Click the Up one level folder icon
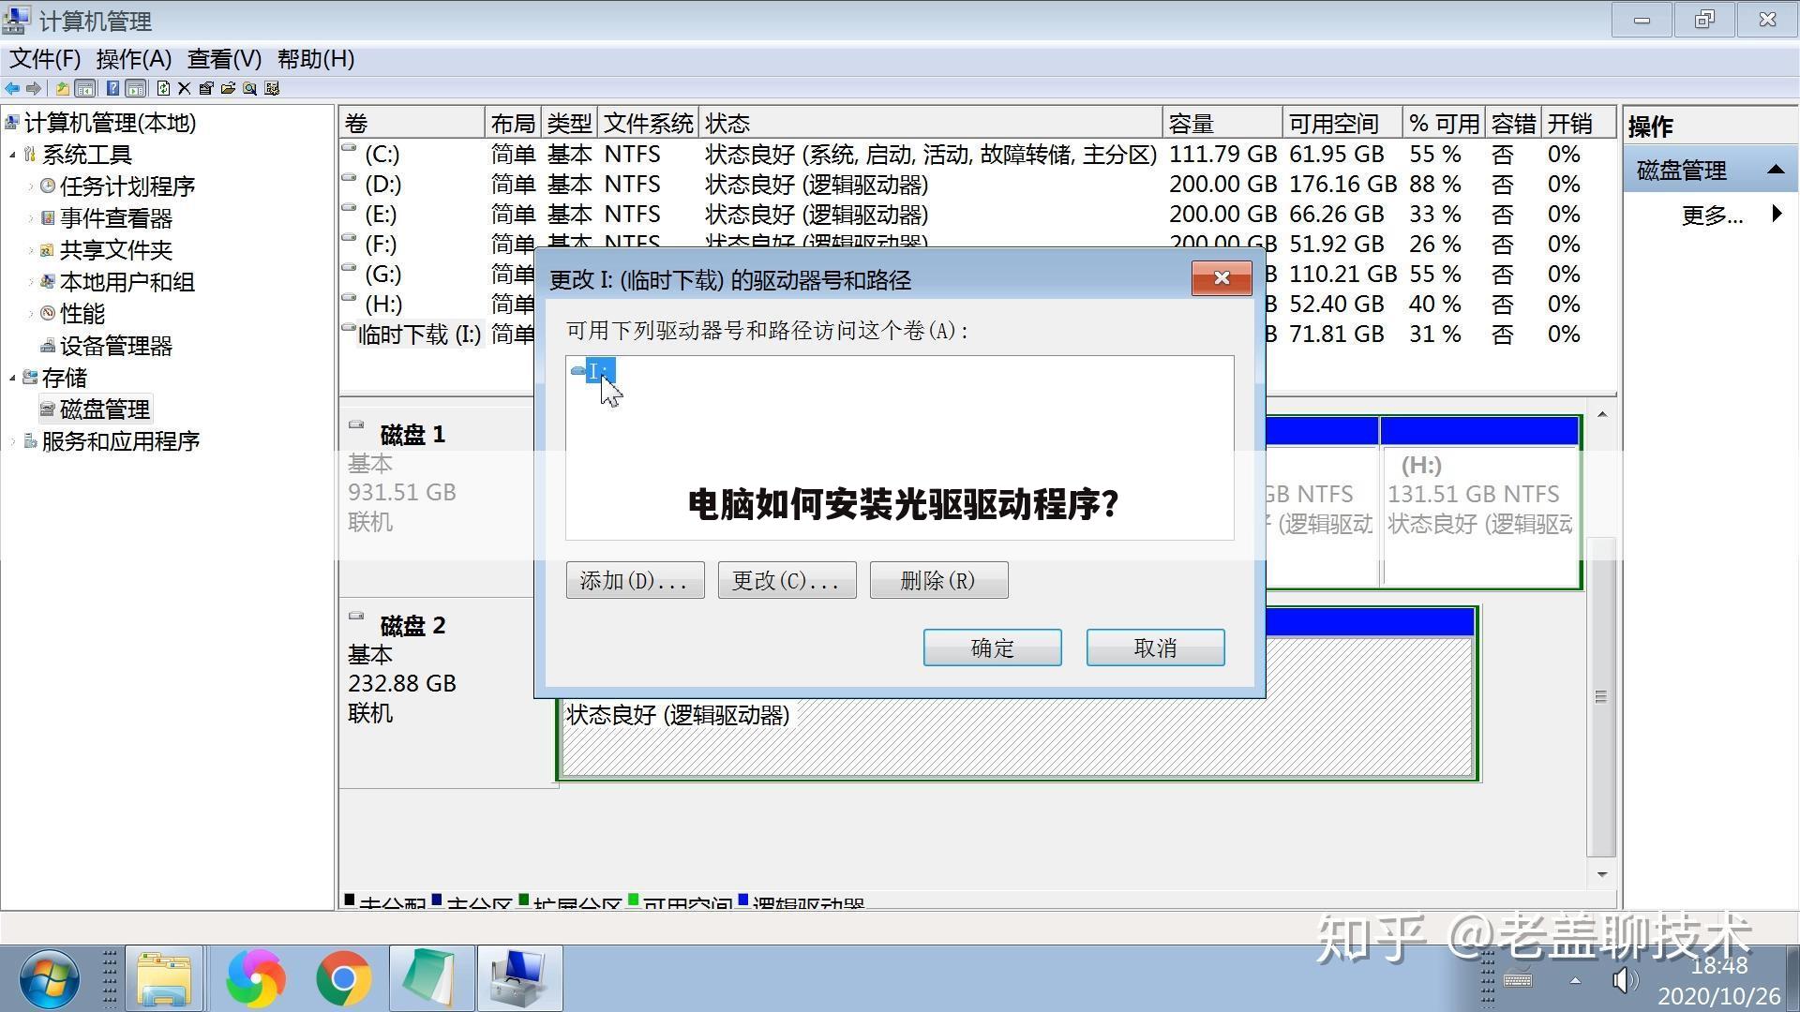 [x=62, y=88]
